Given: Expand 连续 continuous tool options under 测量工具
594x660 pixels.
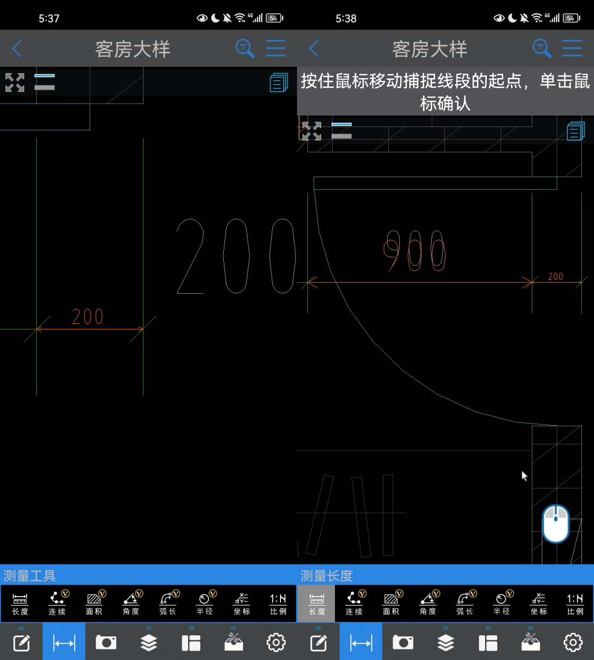Looking at the screenshot, I should coord(57,603).
